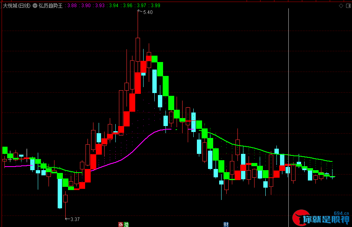Click the long cyan candle above 3.37
Viewport: 352px width, 227px height.
pyautogui.click(x=60, y=194)
